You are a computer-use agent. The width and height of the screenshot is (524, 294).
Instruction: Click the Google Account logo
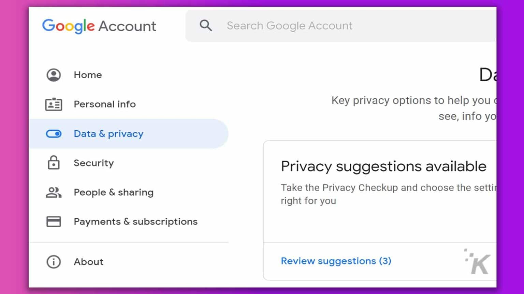tap(99, 26)
